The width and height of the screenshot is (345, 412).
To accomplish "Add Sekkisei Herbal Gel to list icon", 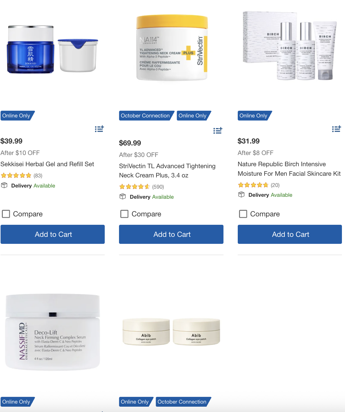I will (99, 129).
